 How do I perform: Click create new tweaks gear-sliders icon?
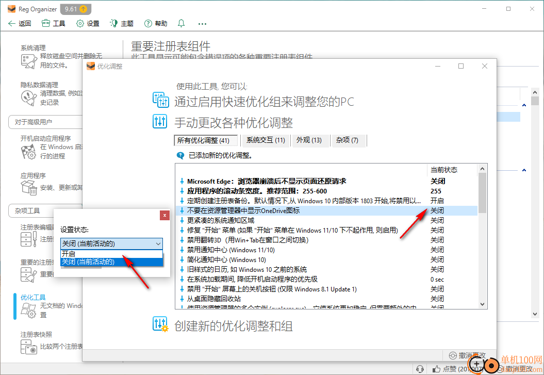pos(160,324)
